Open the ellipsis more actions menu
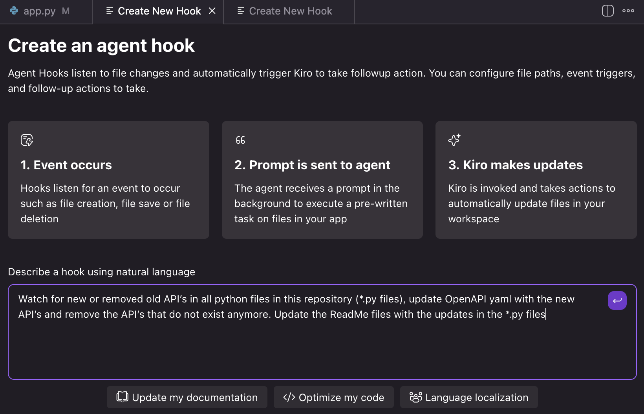This screenshot has width=644, height=414. (x=629, y=11)
